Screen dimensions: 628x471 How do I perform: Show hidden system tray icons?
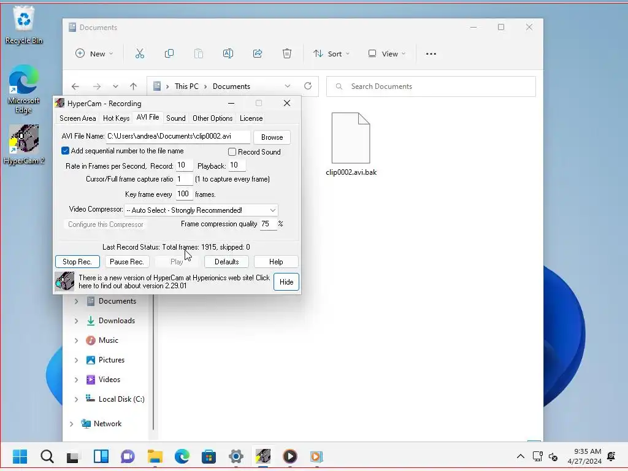520,456
